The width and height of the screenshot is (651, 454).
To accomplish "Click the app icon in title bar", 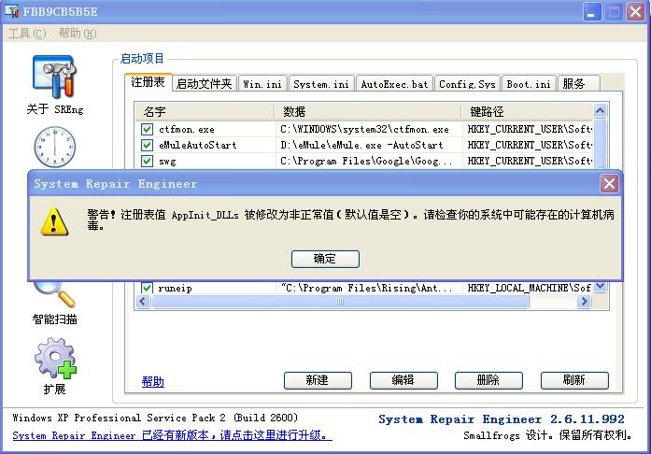I will (11, 11).
